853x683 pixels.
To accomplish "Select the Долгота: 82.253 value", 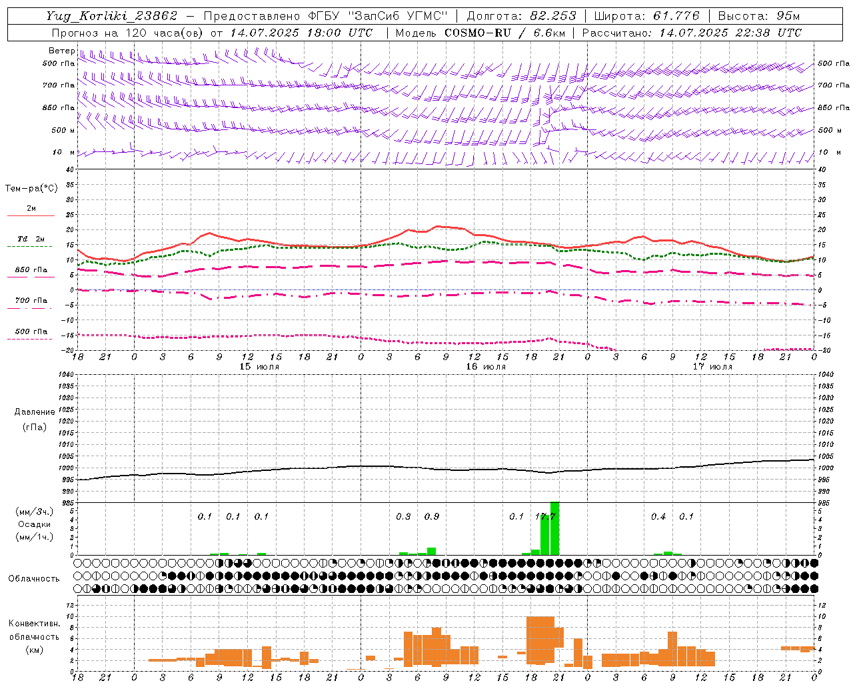I will click(521, 16).
